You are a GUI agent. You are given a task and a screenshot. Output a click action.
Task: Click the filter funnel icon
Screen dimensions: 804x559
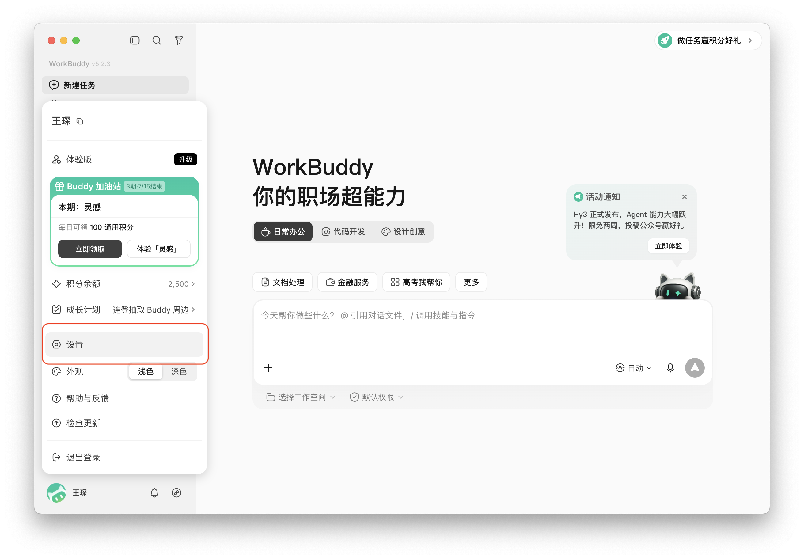point(179,41)
